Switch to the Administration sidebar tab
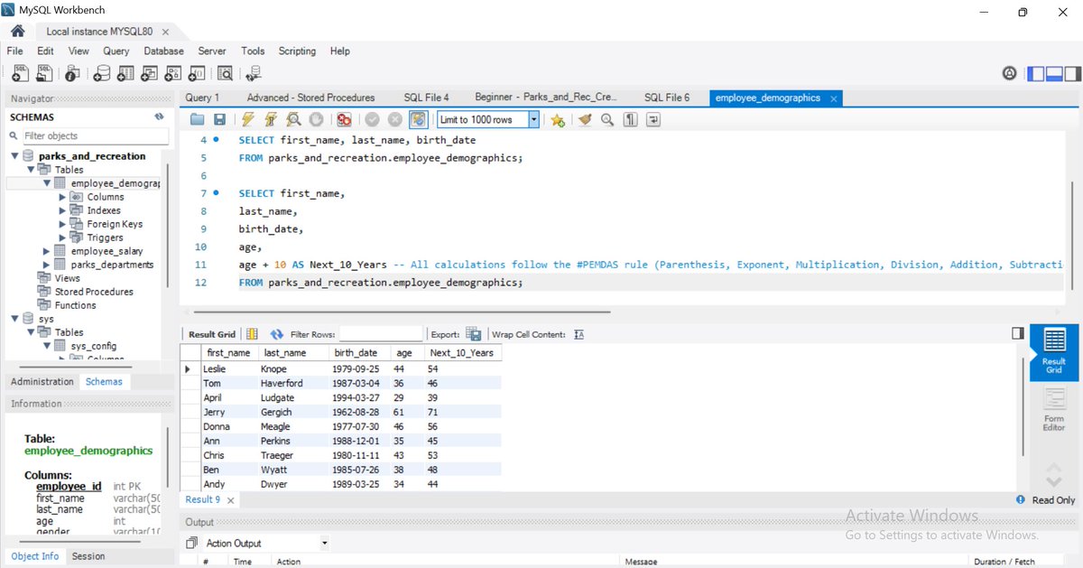This screenshot has width=1083, height=568. click(42, 381)
